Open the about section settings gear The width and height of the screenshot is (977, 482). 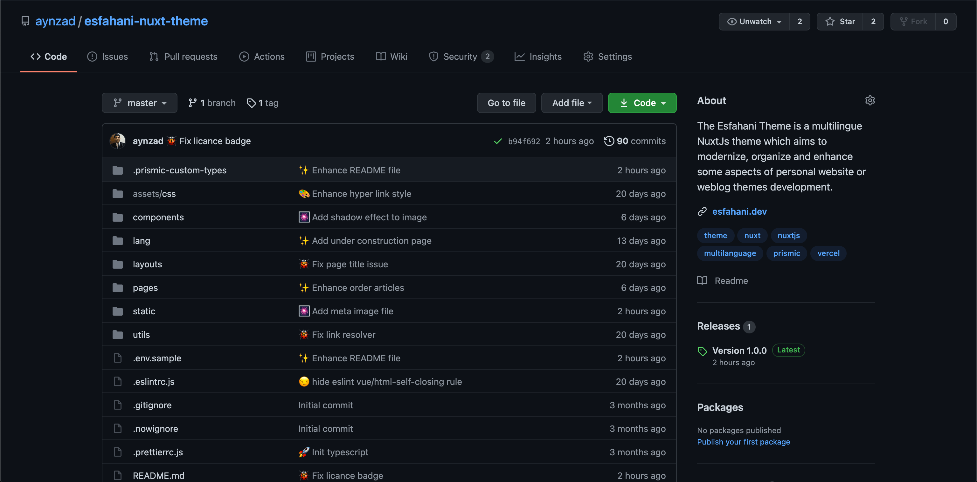coord(870,100)
